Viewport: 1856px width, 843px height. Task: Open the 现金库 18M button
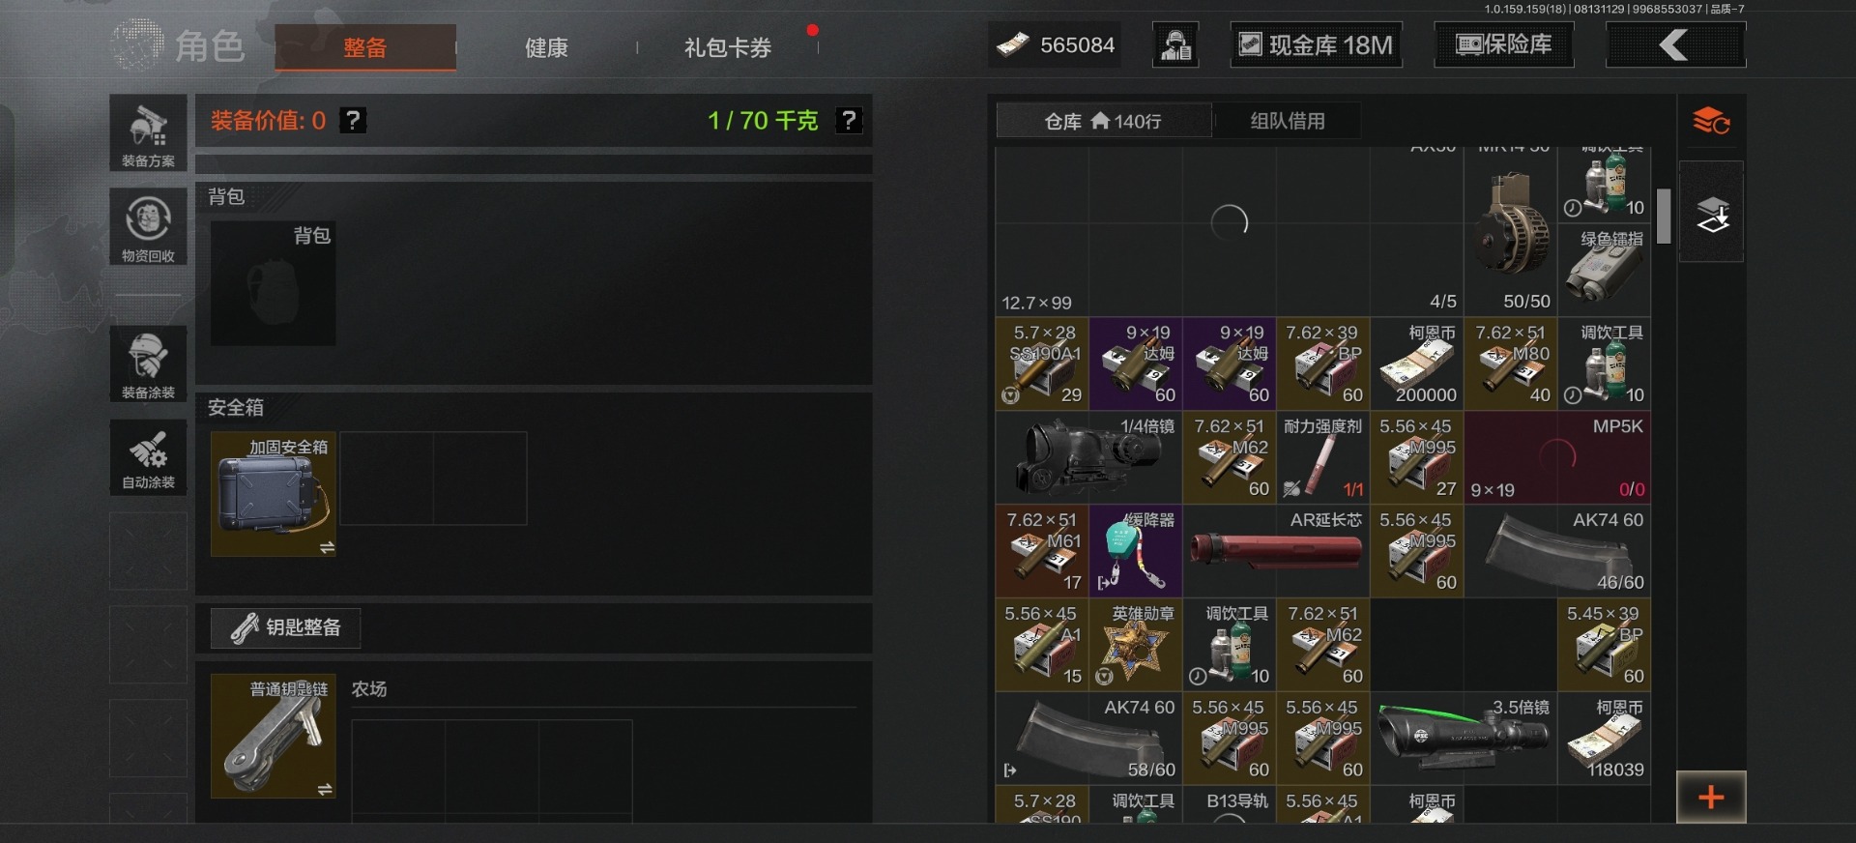(x=1317, y=45)
